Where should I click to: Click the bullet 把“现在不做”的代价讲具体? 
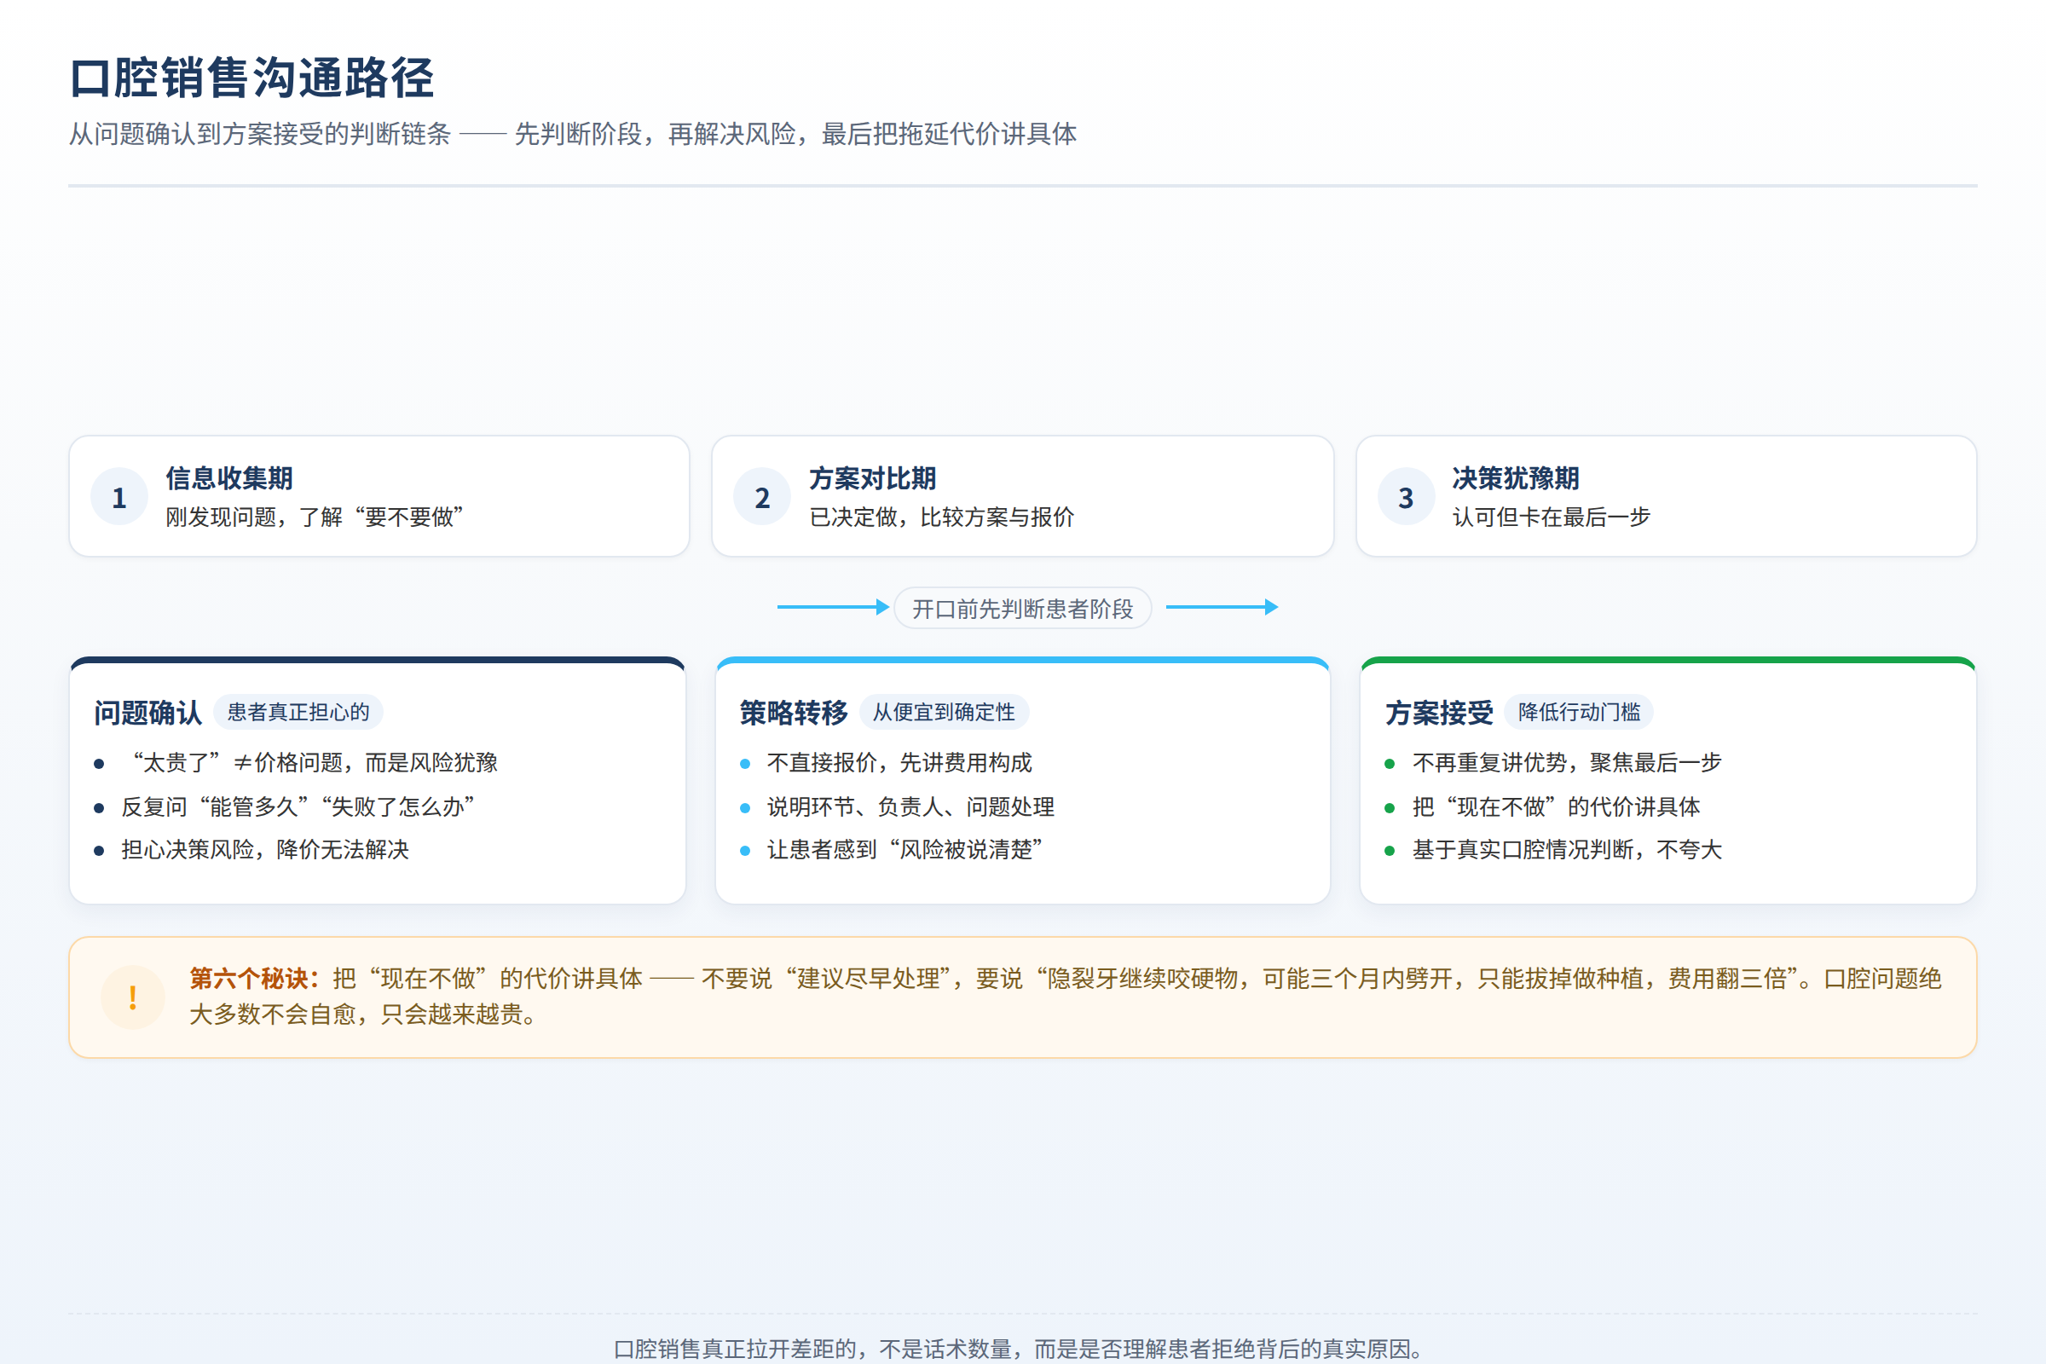[x=1555, y=806]
